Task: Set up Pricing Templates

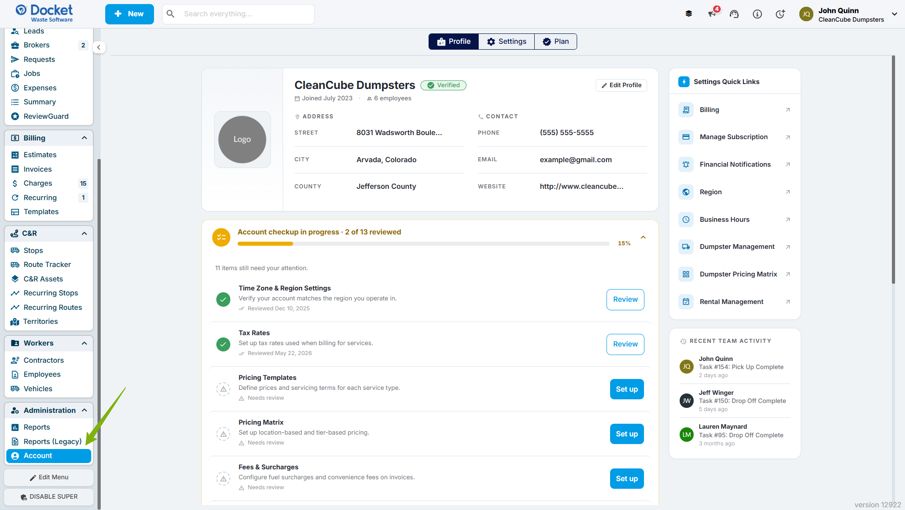Action: pyautogui.click(x=627, y=389)
